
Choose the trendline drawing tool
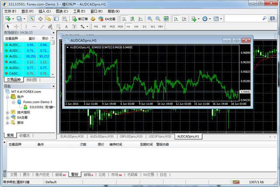click(x=42, y=27)
